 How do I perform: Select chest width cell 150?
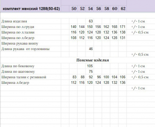pyautogui.click(x=90, y=27)
